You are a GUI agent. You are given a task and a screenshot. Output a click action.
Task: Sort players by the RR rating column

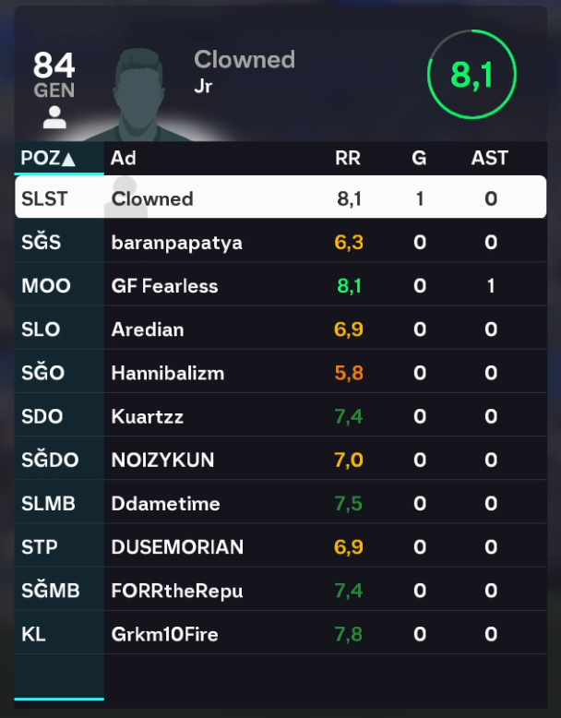tap(348, 158)
